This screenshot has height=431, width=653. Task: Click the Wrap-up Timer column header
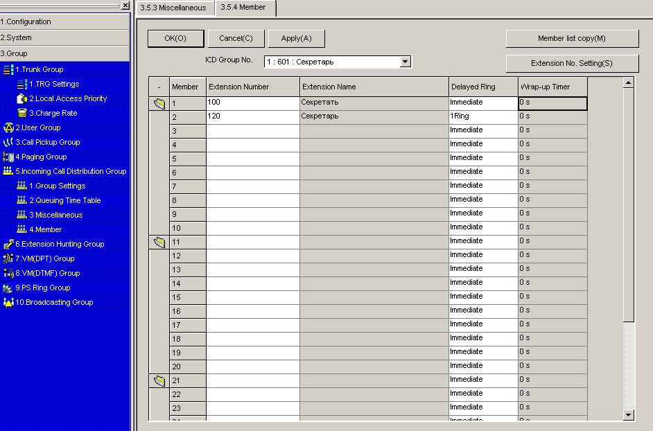click(x=552, y=87)
